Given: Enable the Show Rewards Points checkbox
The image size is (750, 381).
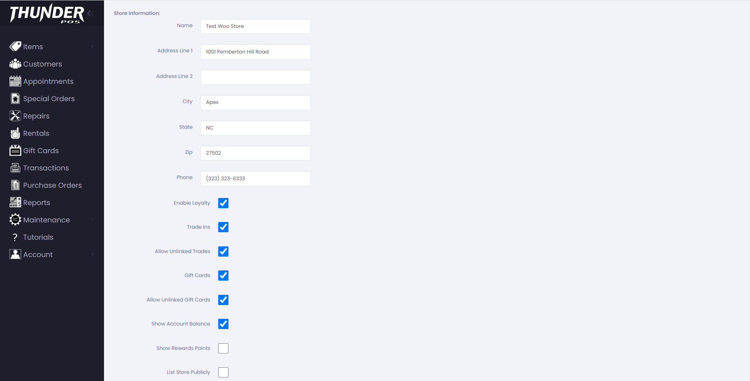Looking at the screenshot, I should pyautogui.click(x=223, y=348).
